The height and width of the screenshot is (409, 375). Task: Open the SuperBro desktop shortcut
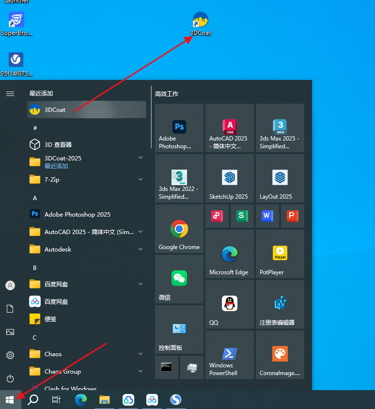16,23
